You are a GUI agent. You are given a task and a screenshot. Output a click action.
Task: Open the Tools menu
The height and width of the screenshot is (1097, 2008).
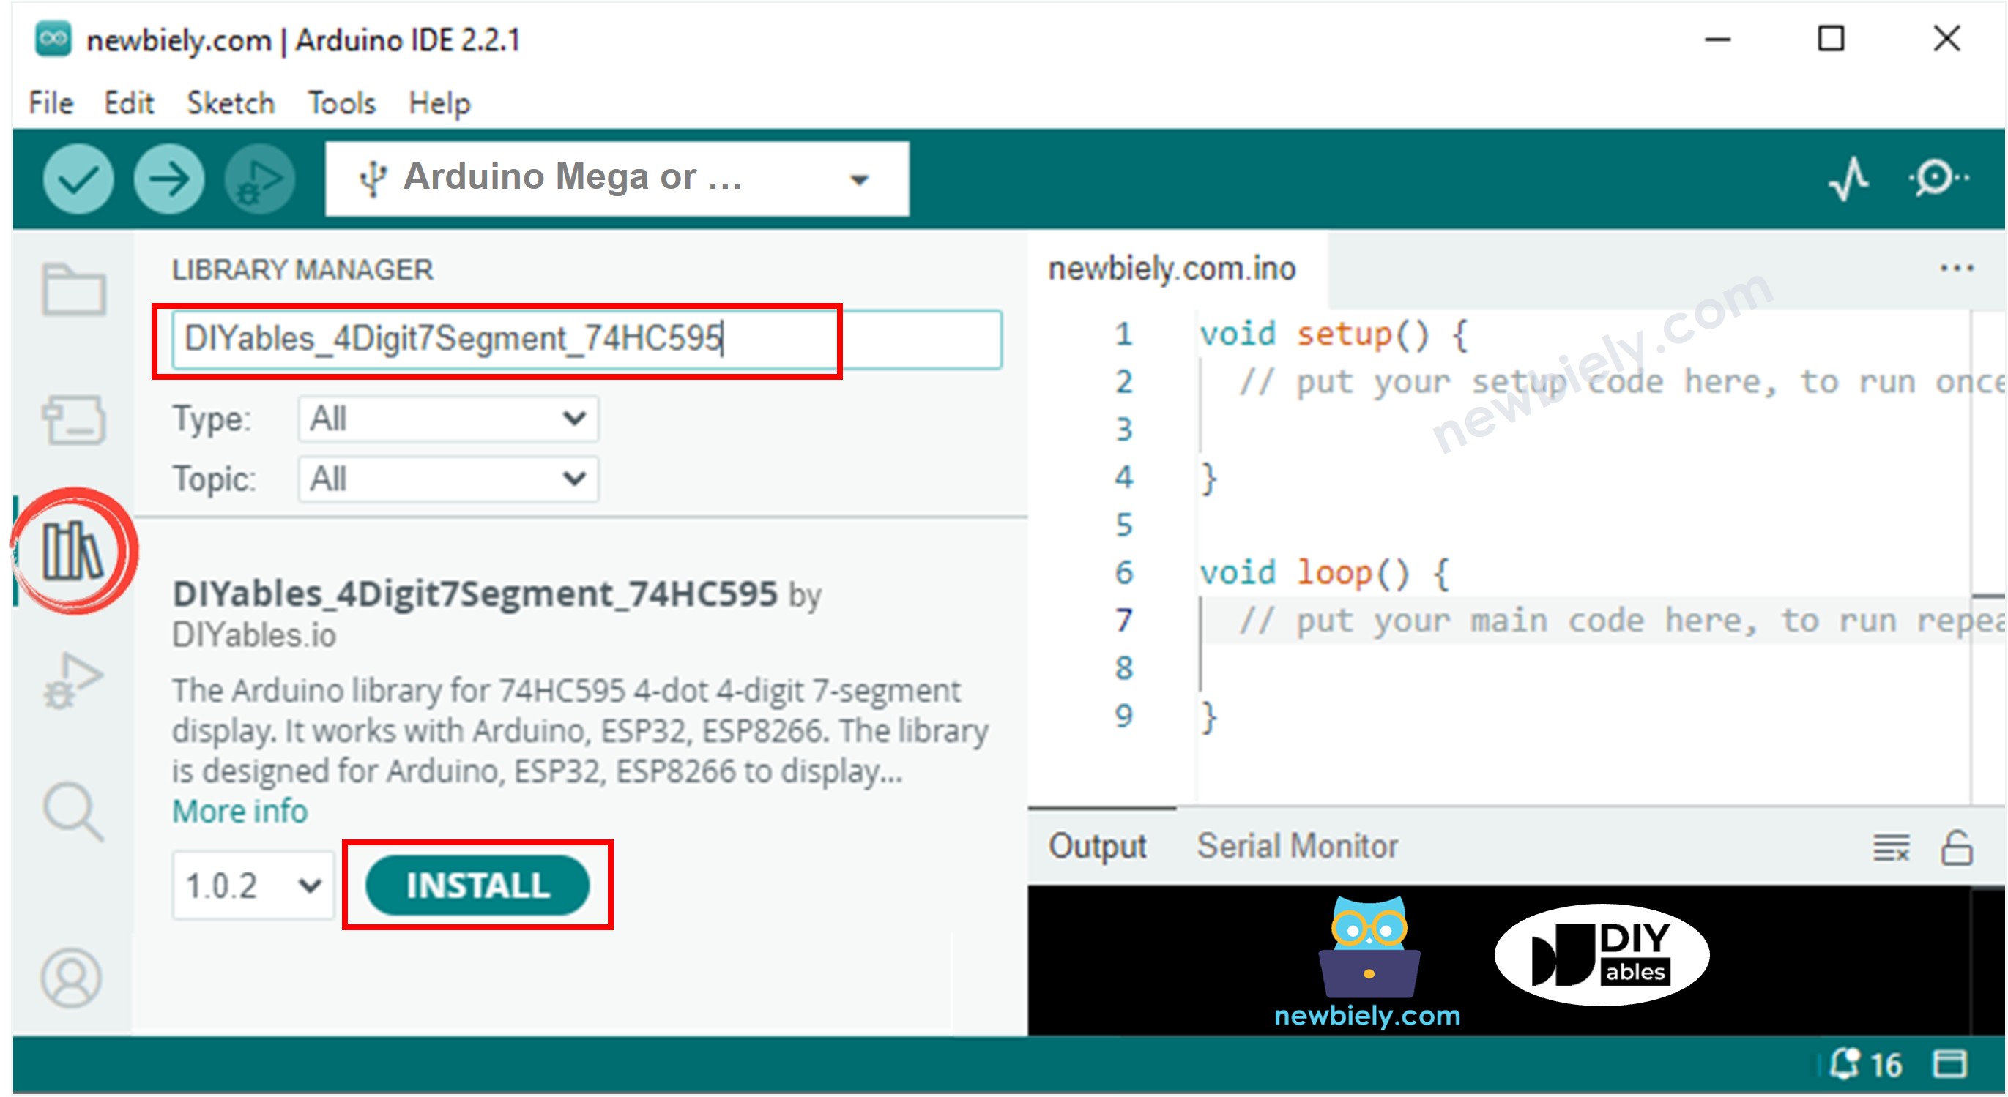coord(341,102)
